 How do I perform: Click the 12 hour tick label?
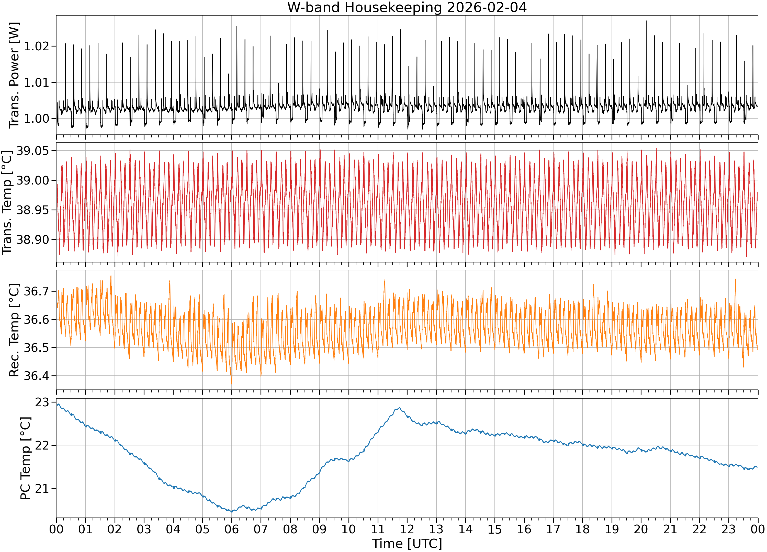(407, 529)
